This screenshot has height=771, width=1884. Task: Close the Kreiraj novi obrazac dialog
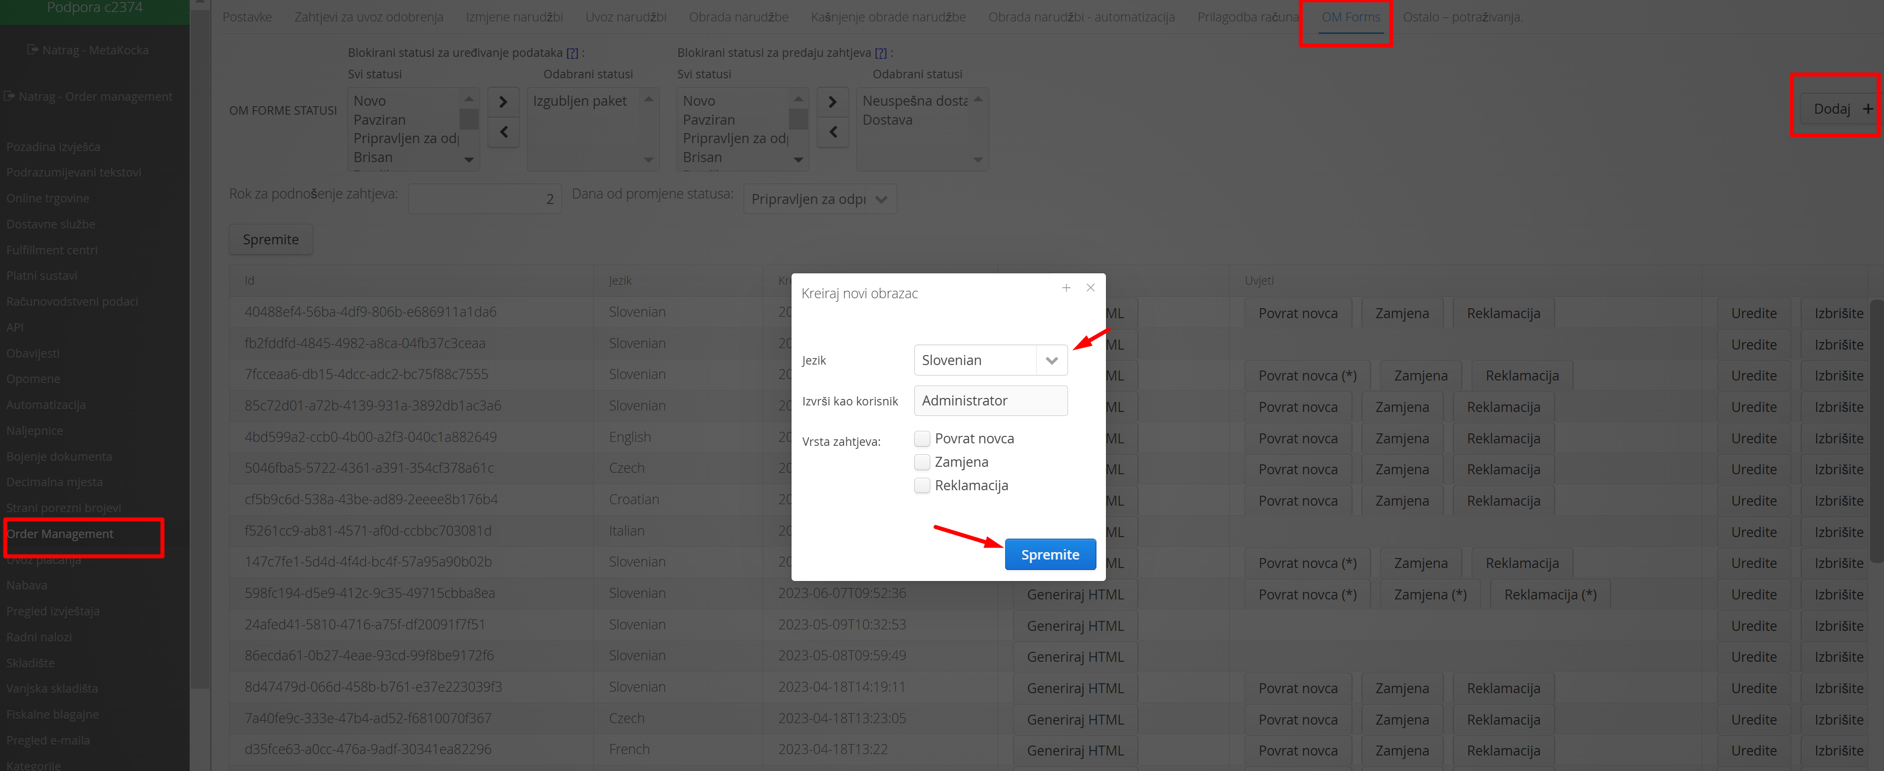1090,288
